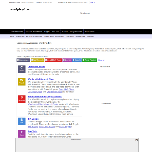152x152 pixels.
Task: Open Cryptogram in the sub-navigation
Action: (90, 36)
